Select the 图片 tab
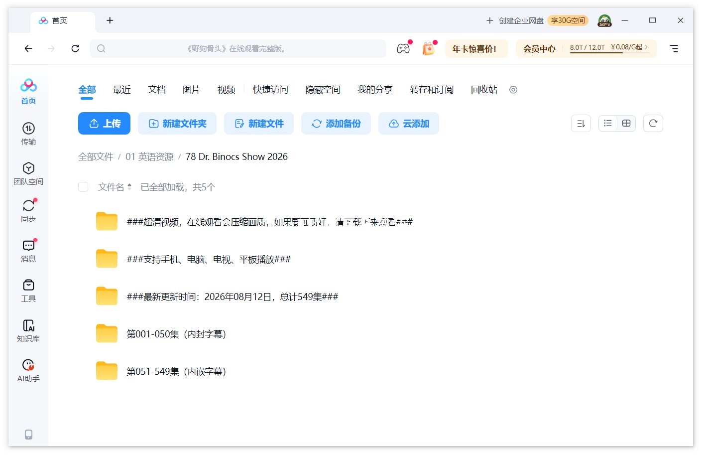This screenshot has width=703, height=457. coord(192,90)
